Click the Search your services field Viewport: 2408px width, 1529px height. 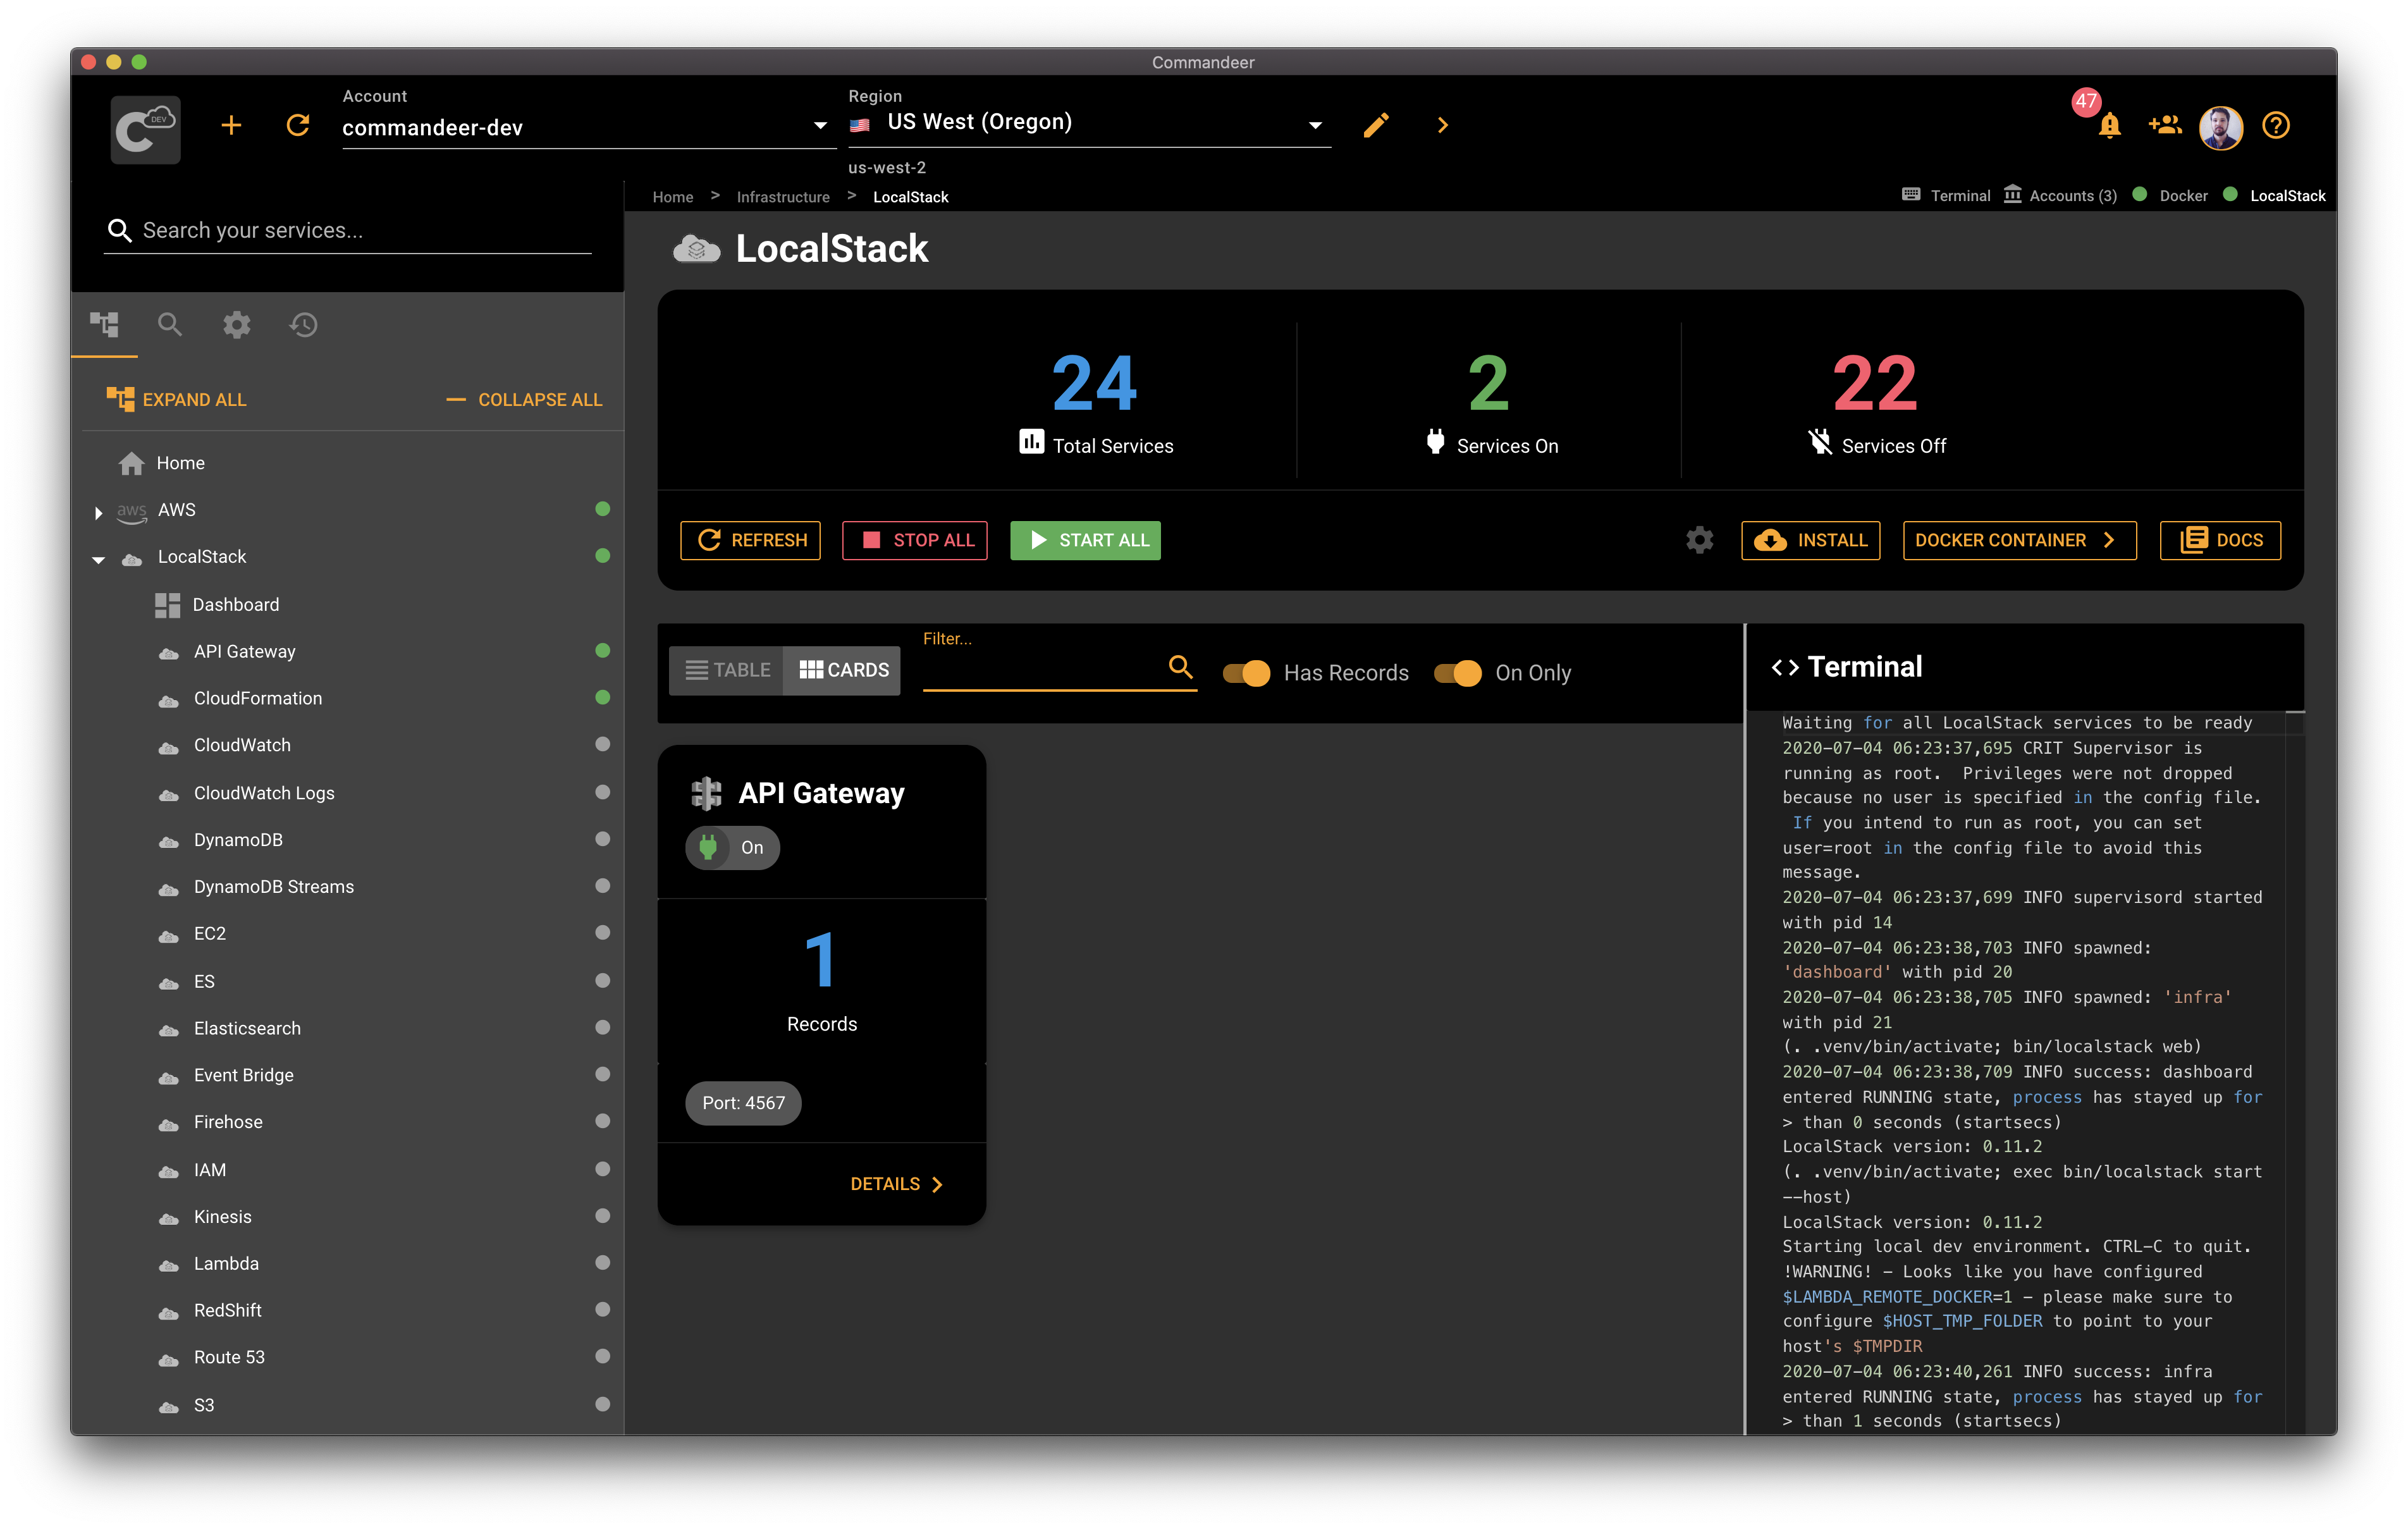point(348,230)
